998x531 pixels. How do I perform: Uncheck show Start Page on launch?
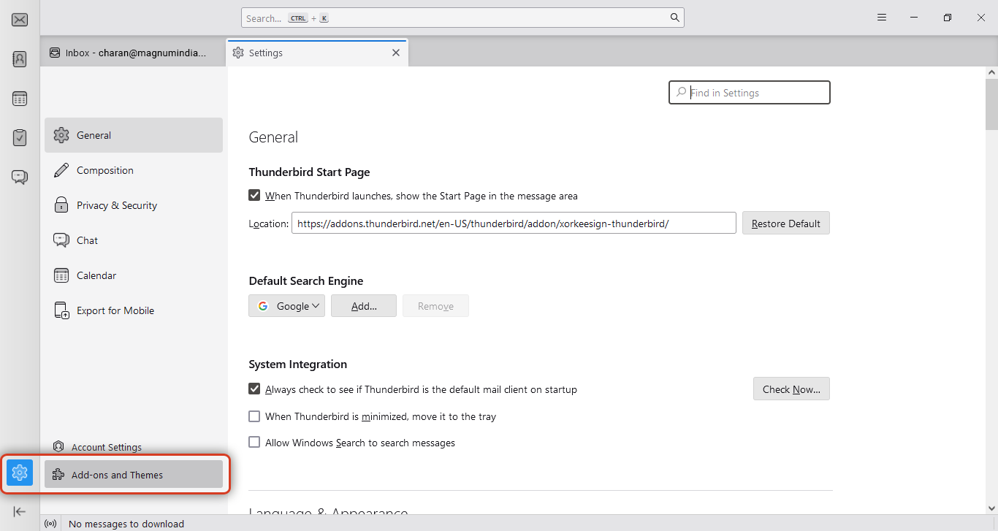pyautogui.click(x=254, y=195)
